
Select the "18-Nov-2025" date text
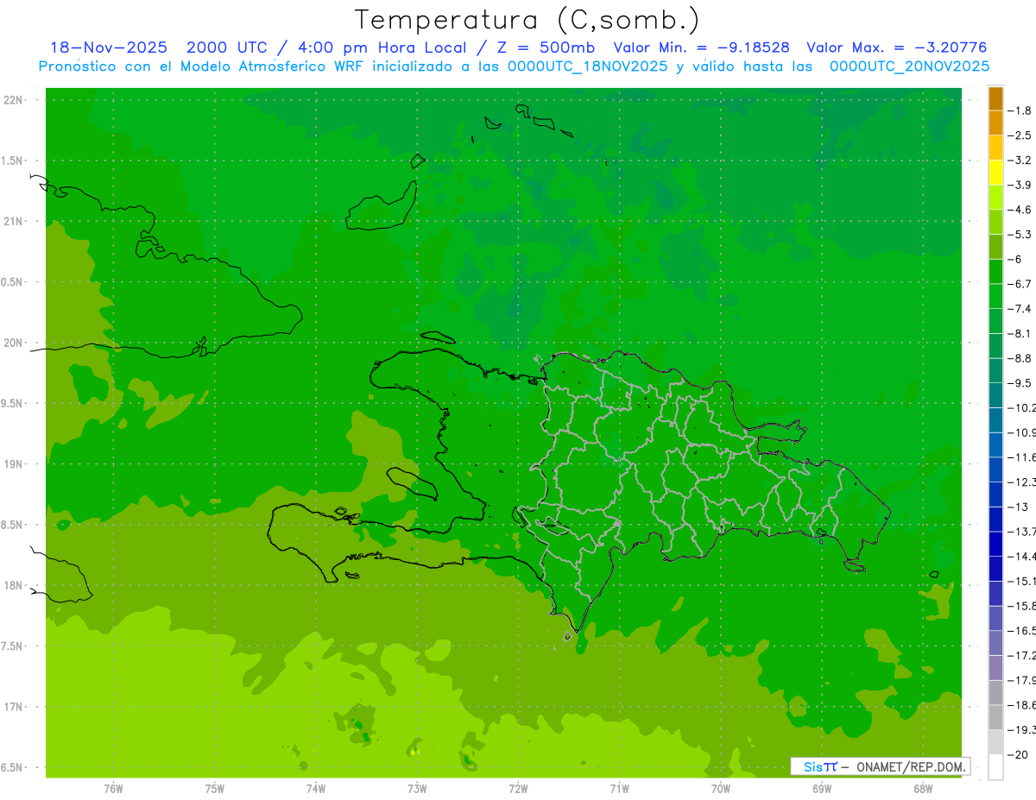click(x=109, y=47)
